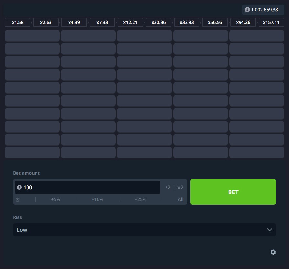
Task: Select the x1.58 multiplier step
Action: [17, 22]
